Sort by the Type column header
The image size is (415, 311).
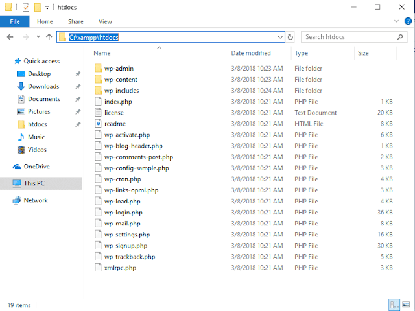coord(301,53)
